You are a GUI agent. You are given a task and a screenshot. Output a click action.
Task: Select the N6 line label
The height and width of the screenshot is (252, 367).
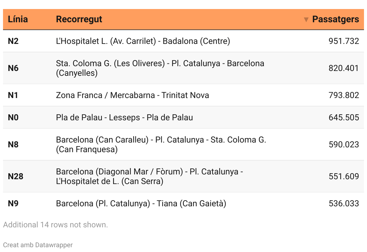coord(13,68)
